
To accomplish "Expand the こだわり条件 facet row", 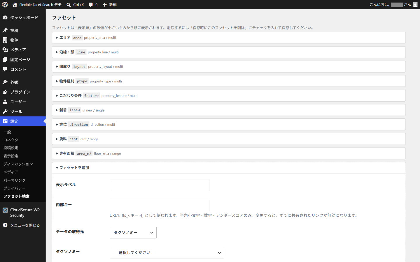I will [x=229, y=95].
